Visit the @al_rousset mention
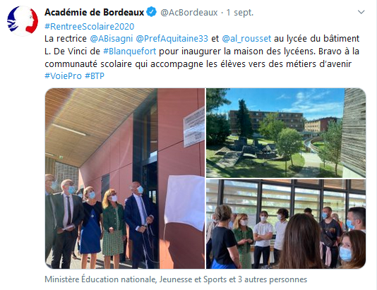The image size is (377, 290). (x=246, y=39)
